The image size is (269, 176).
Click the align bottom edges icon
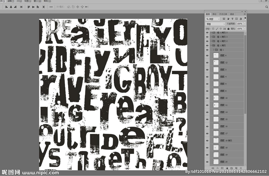(x=38, y=7)
